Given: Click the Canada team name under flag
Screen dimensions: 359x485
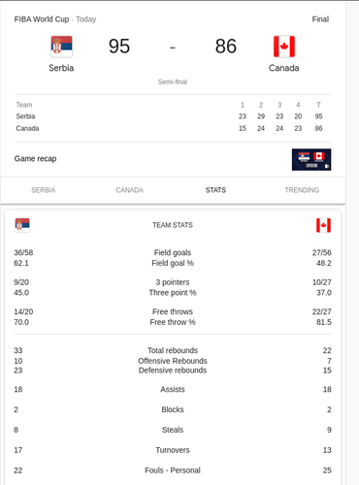Looking at the screenshot, I should point(284,68).
